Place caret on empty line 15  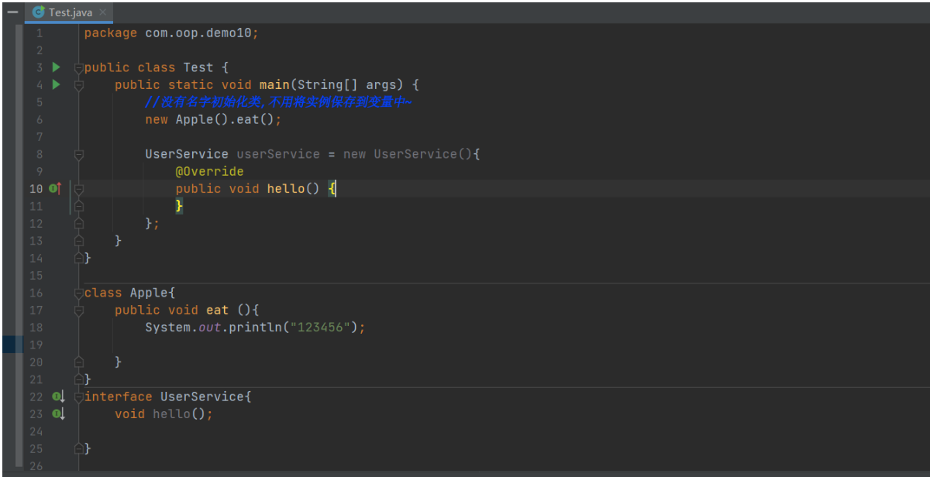(504, 276)
